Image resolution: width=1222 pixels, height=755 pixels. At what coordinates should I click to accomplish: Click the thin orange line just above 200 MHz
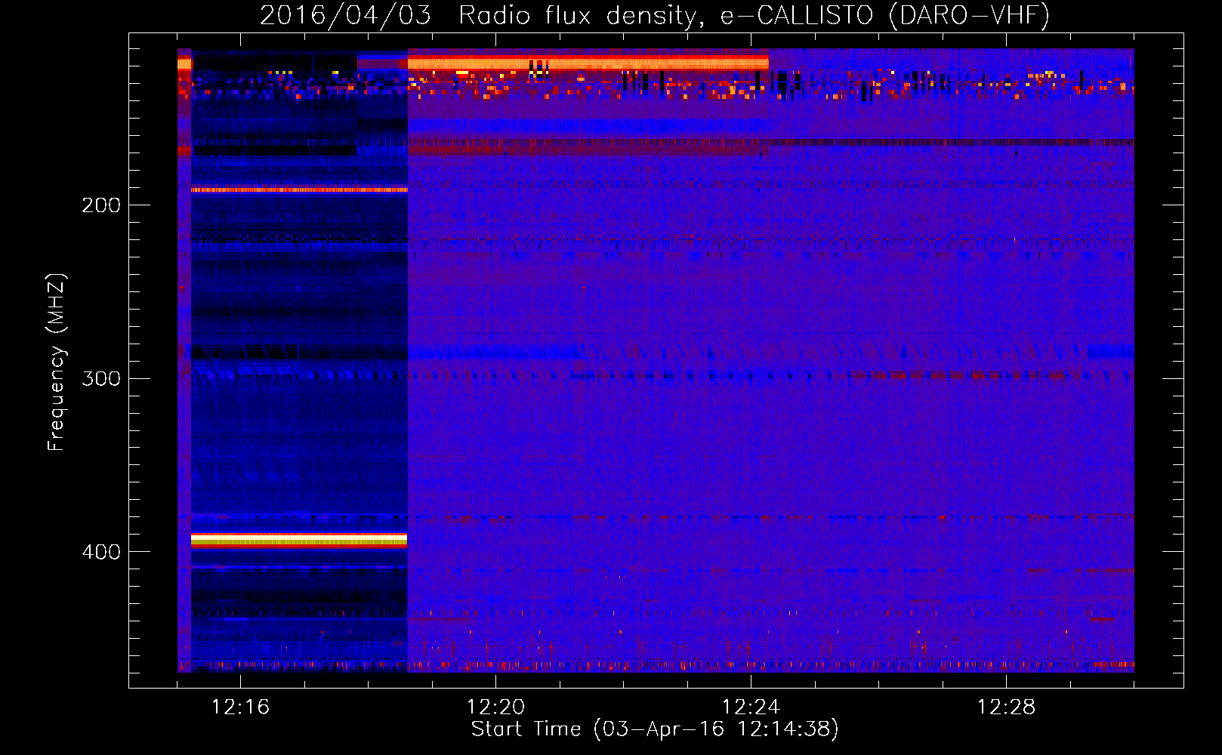pyautogui.click(x=299, y=190)
